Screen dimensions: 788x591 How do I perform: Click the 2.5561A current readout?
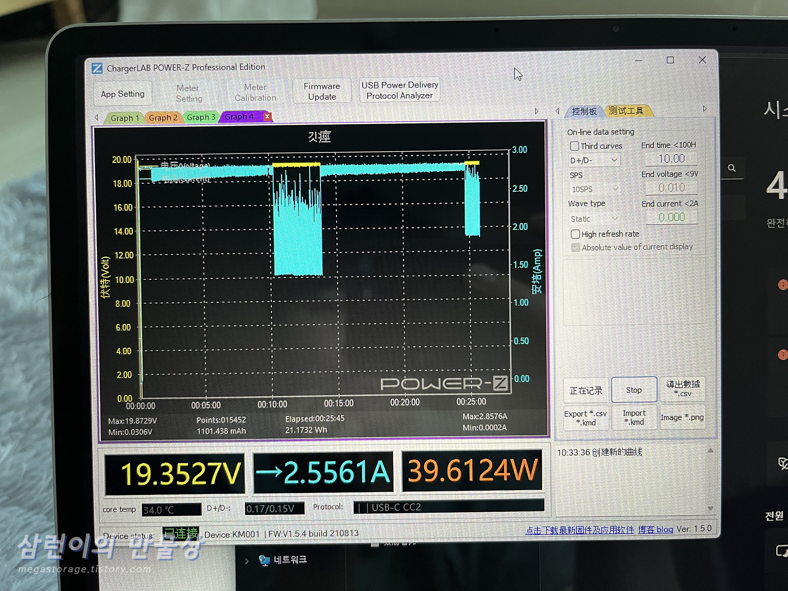pos(323,472)
